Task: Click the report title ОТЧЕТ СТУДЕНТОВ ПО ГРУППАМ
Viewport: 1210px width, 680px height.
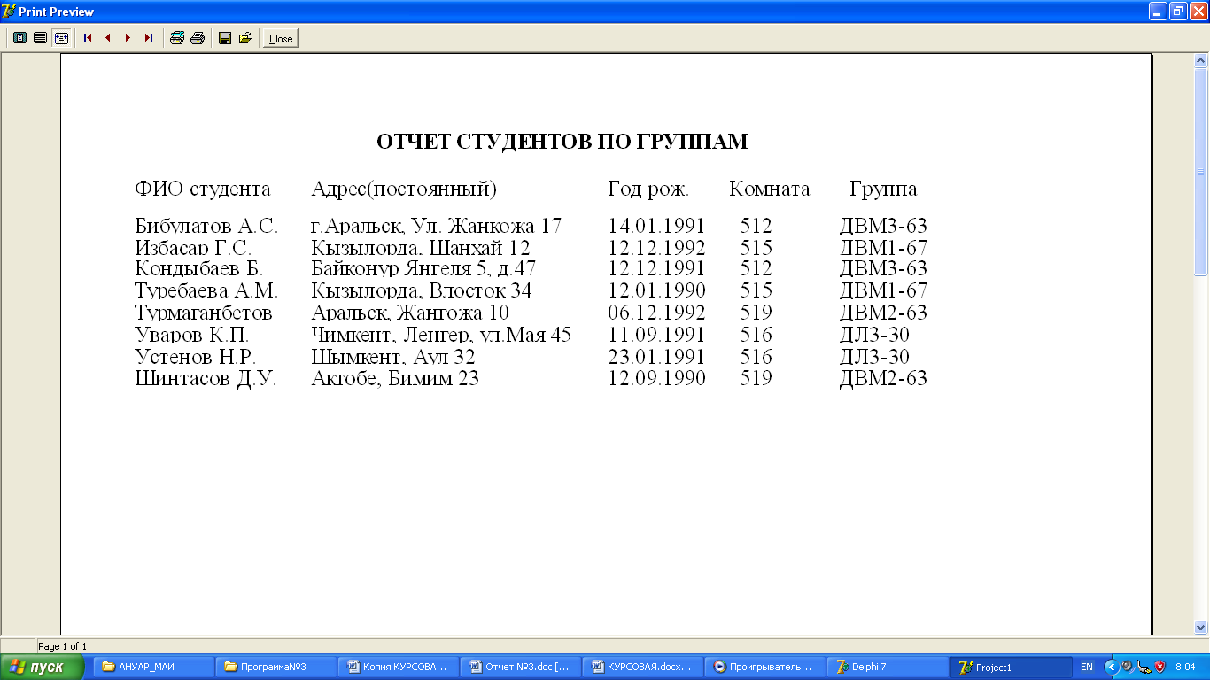Action: pyautogui.click(x=562, y=142)
